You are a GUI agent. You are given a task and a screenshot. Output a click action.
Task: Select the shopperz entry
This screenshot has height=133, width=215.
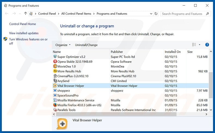(x=130, y=91)
